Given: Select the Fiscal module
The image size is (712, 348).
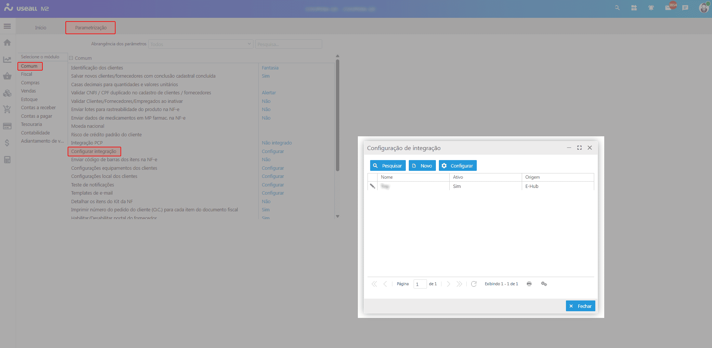Looking at the screenshot, I should click(27, 74).
